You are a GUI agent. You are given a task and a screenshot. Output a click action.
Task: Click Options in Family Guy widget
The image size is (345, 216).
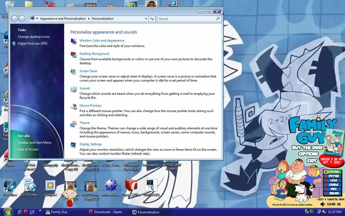pos(308,154)
